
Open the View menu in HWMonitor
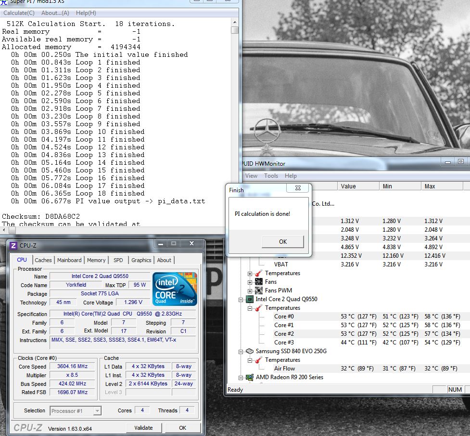251,176
